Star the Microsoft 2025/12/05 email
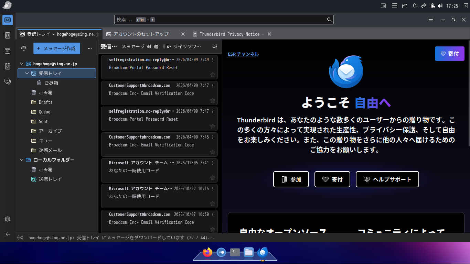The image size is (470, 264). click(212, 178)
